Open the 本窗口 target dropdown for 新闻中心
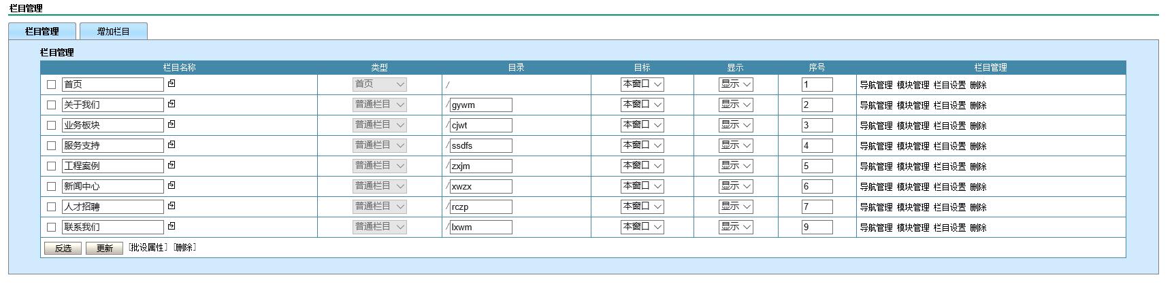Image resolution: width=1174 pixels, height=307 pixels. [x=642, y=186]
